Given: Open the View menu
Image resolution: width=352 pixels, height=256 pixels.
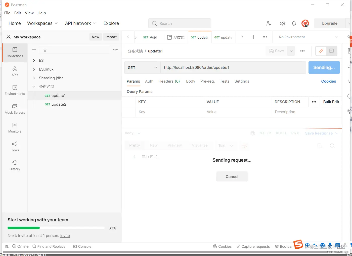Looking at the screenshot, I should (x=29, y=13).
